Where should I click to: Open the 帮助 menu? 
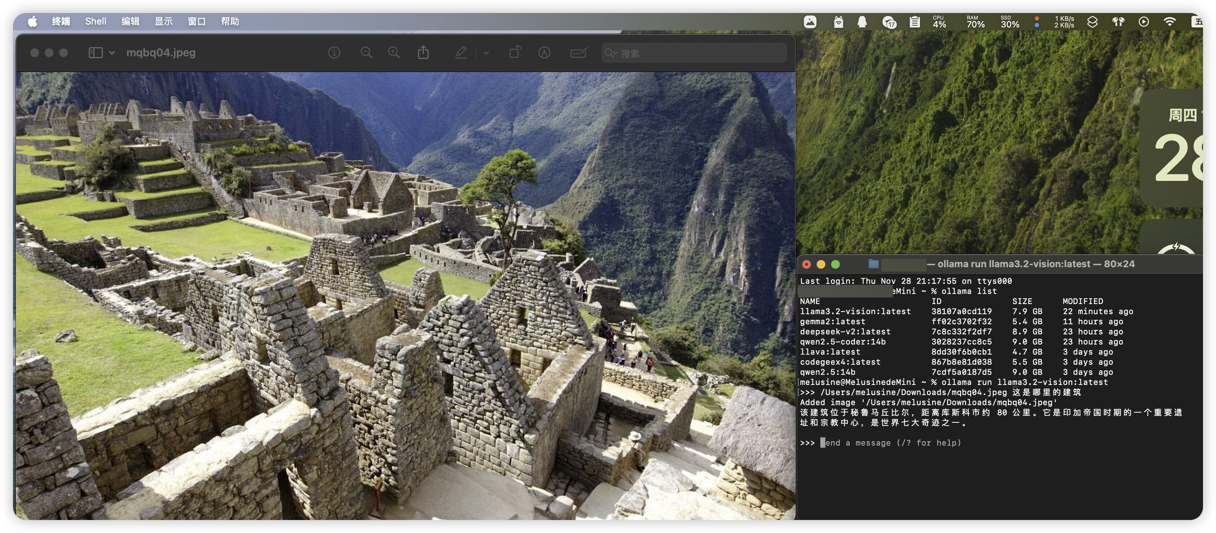[x=230, y=21]
